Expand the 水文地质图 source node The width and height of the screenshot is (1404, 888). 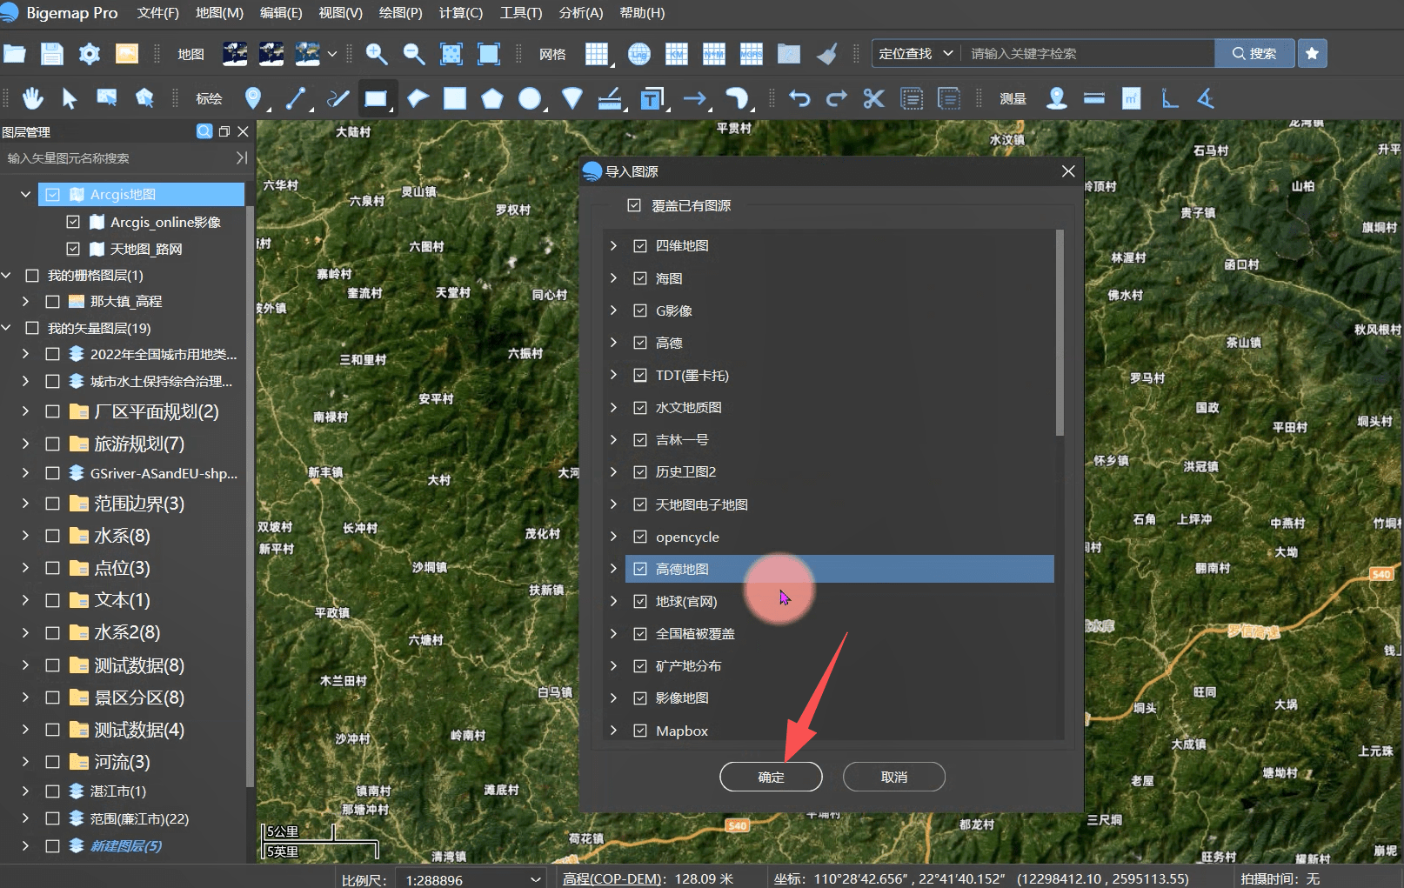(x=613, y=407)
